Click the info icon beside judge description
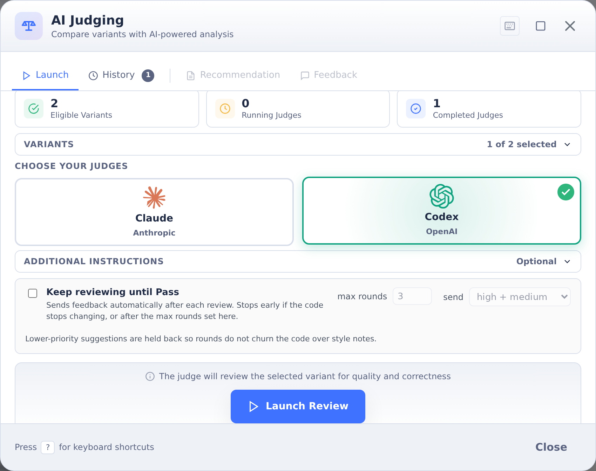The width and height of the screenshot is (596, 471). click(150, 376)
